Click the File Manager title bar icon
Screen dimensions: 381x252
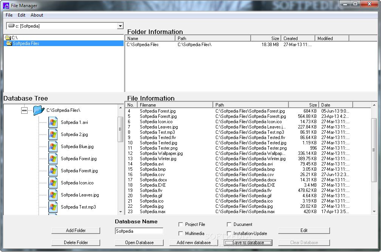pyautogui.click(x=6, y=6)
